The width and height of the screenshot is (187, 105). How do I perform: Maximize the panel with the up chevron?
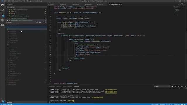tap(182, 86)
